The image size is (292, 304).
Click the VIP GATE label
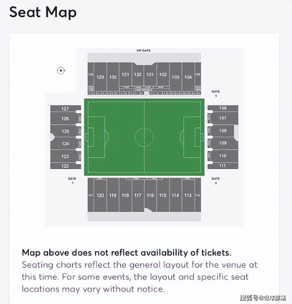[x=143, y=50]
